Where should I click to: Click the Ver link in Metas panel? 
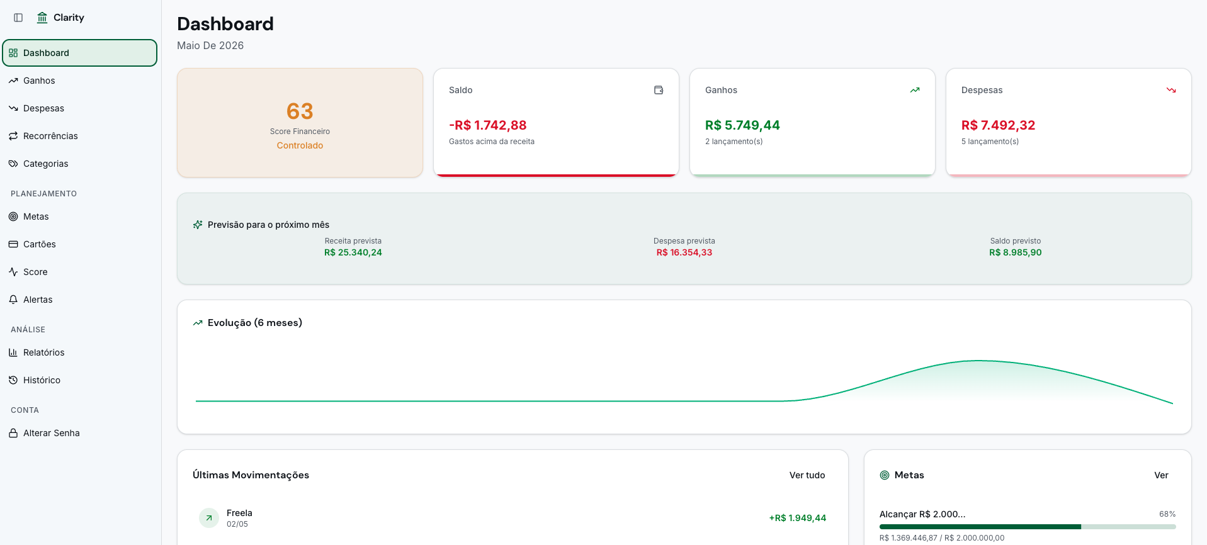pos(1161,475)
